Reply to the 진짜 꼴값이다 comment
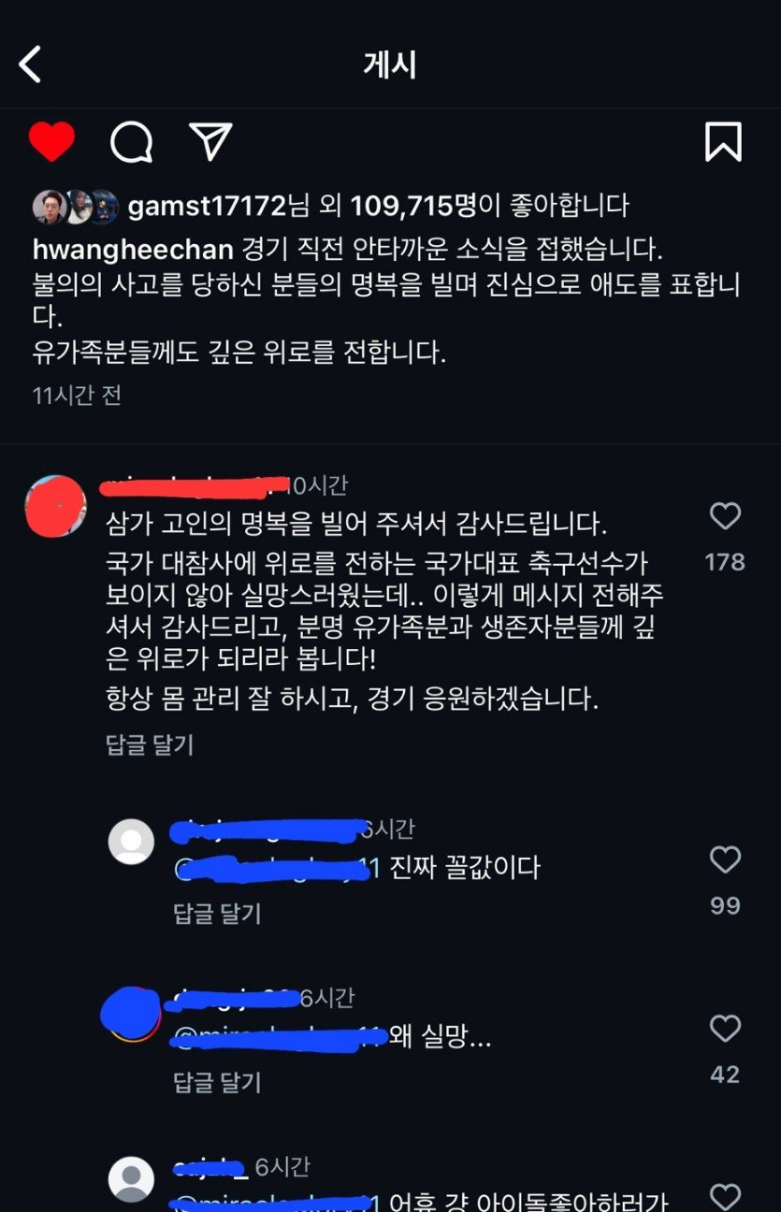Screen dimensions: 781x1212 tap(217, 913)
